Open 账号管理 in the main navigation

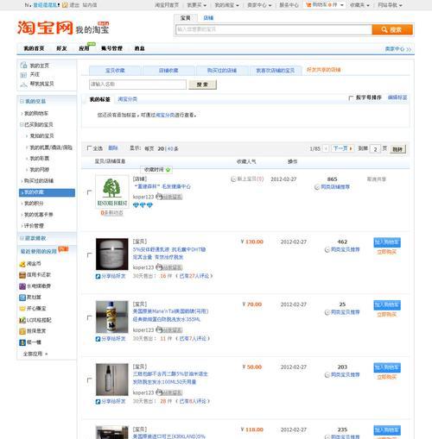(x=111, y=48)
